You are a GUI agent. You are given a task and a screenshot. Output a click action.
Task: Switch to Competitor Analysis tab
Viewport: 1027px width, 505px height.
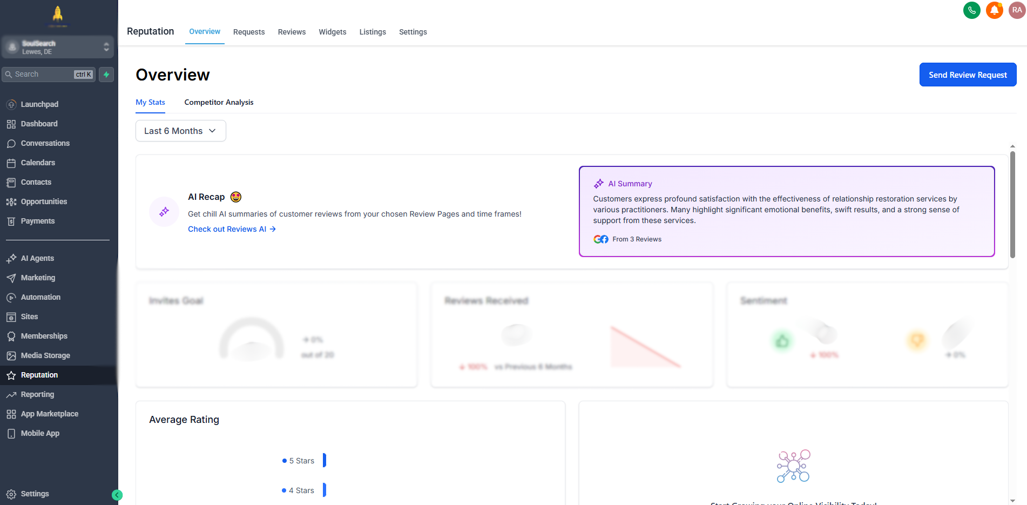pos(219,102)
